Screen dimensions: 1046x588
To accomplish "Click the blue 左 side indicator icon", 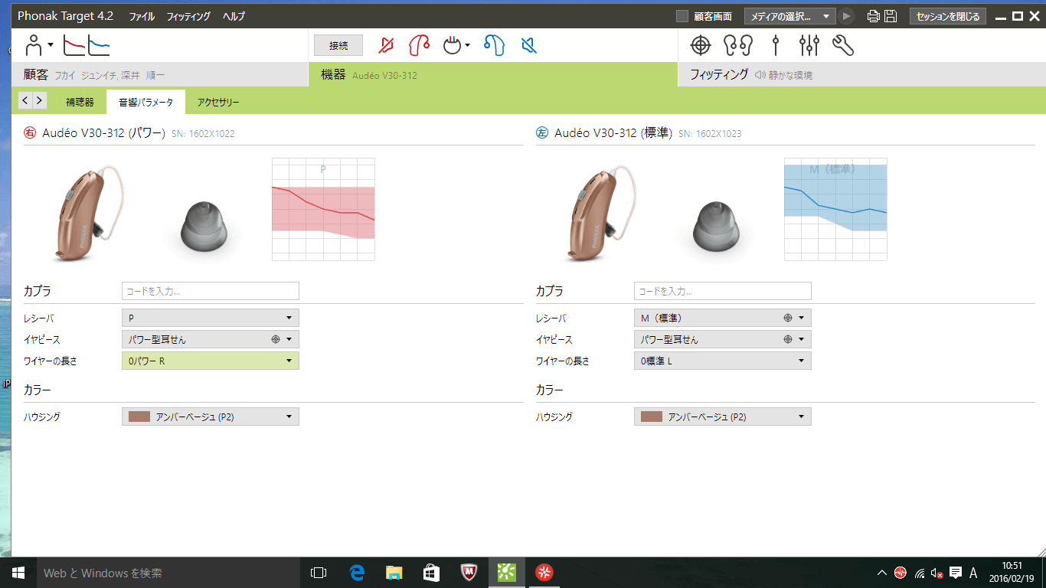I will click(542, 132).
